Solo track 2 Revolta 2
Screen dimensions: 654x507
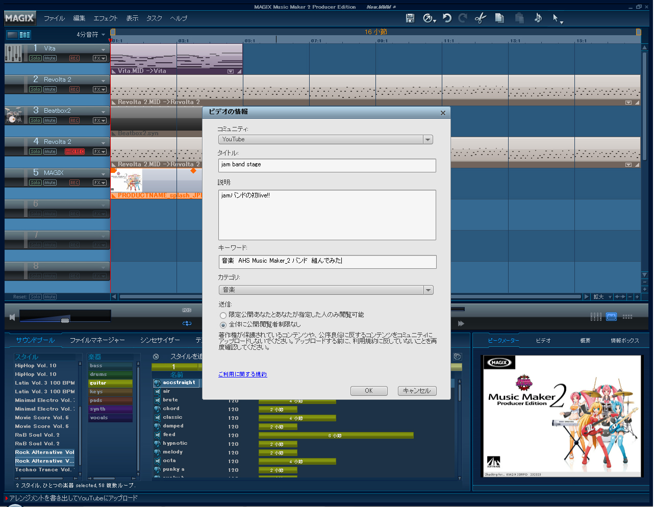(35, 89)
